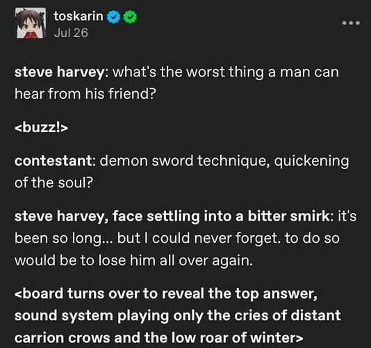Click the word 'it's' after bitter smirk
The image size is (371, 348).
tap(347, 216)
